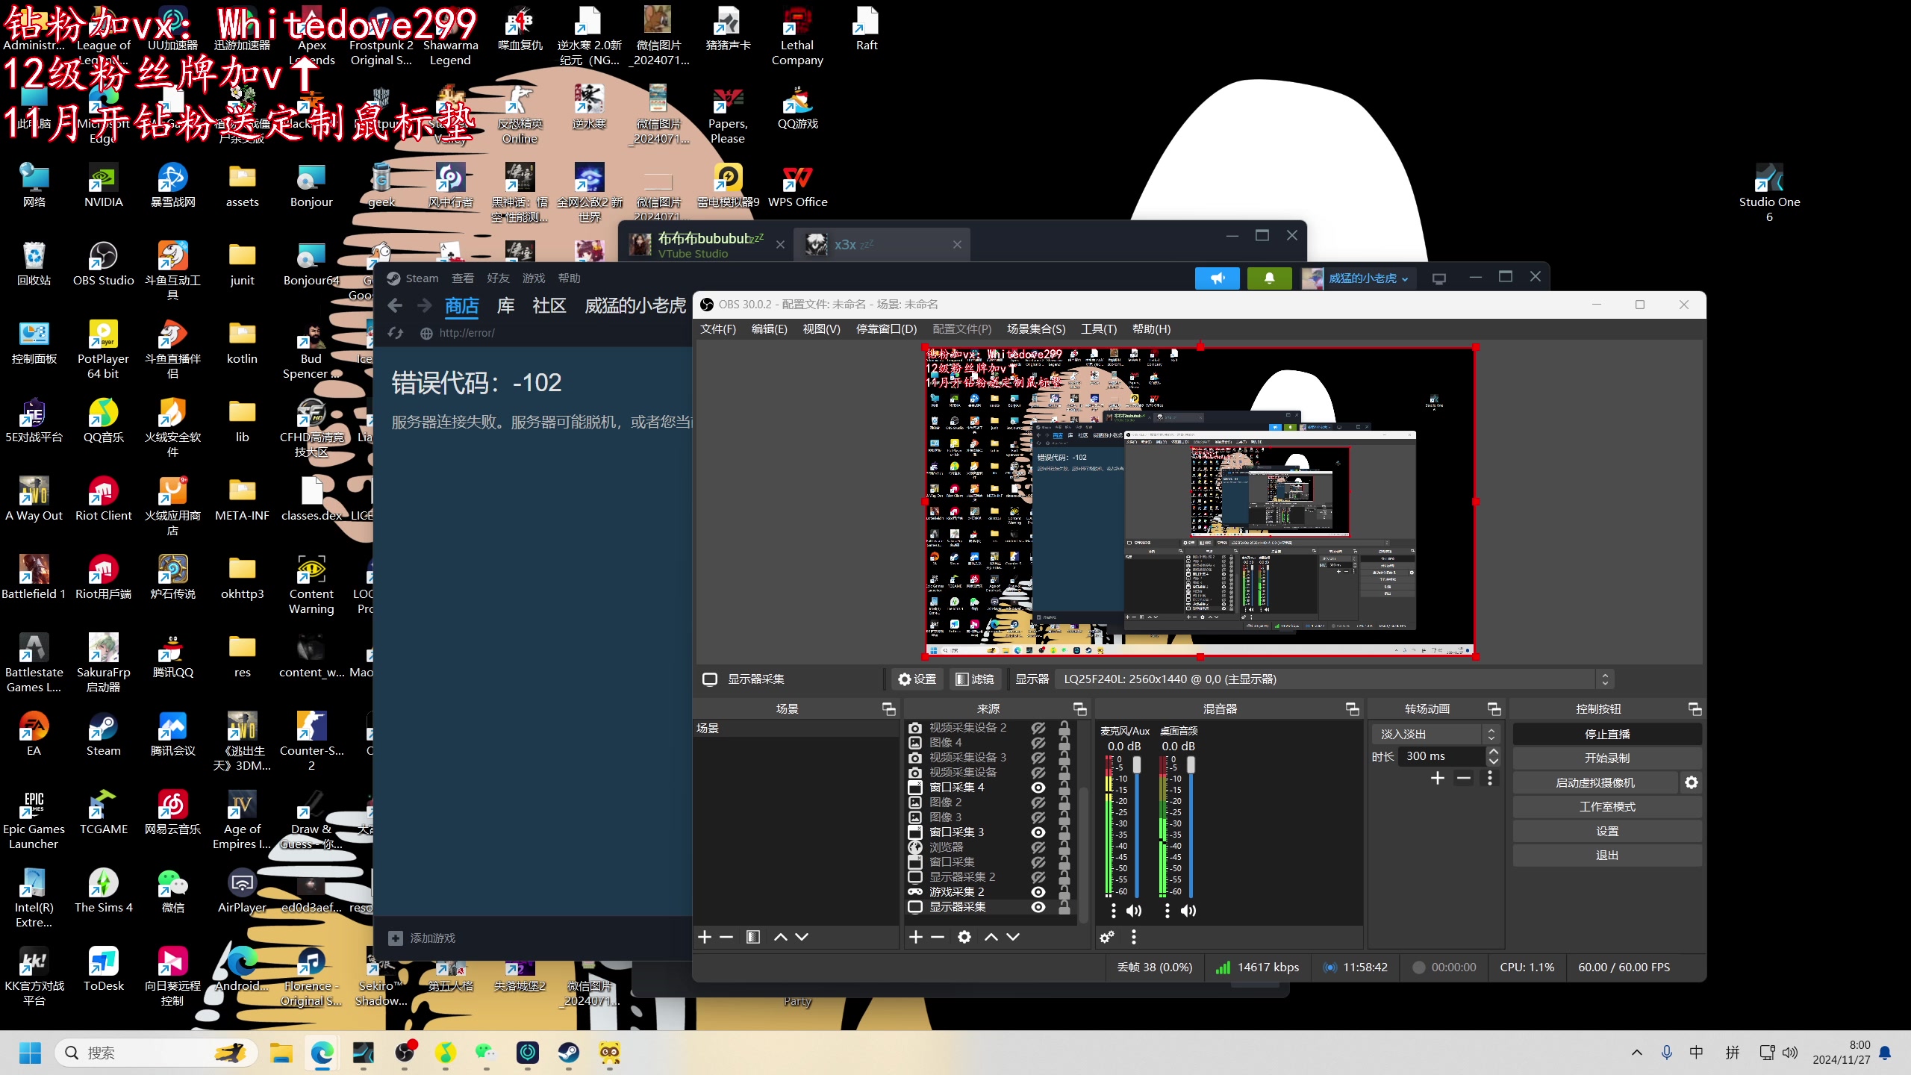Image resolution: width=1911 pixels, height=1075 pixels.
Task: Click 停止直播 to stop streaming
Action: click(x=1606, y=734)
